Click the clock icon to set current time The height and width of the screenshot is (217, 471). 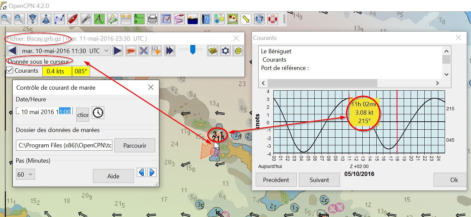click(98, 113)
